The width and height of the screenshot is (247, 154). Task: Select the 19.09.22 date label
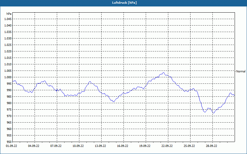(x=145, y=146)
